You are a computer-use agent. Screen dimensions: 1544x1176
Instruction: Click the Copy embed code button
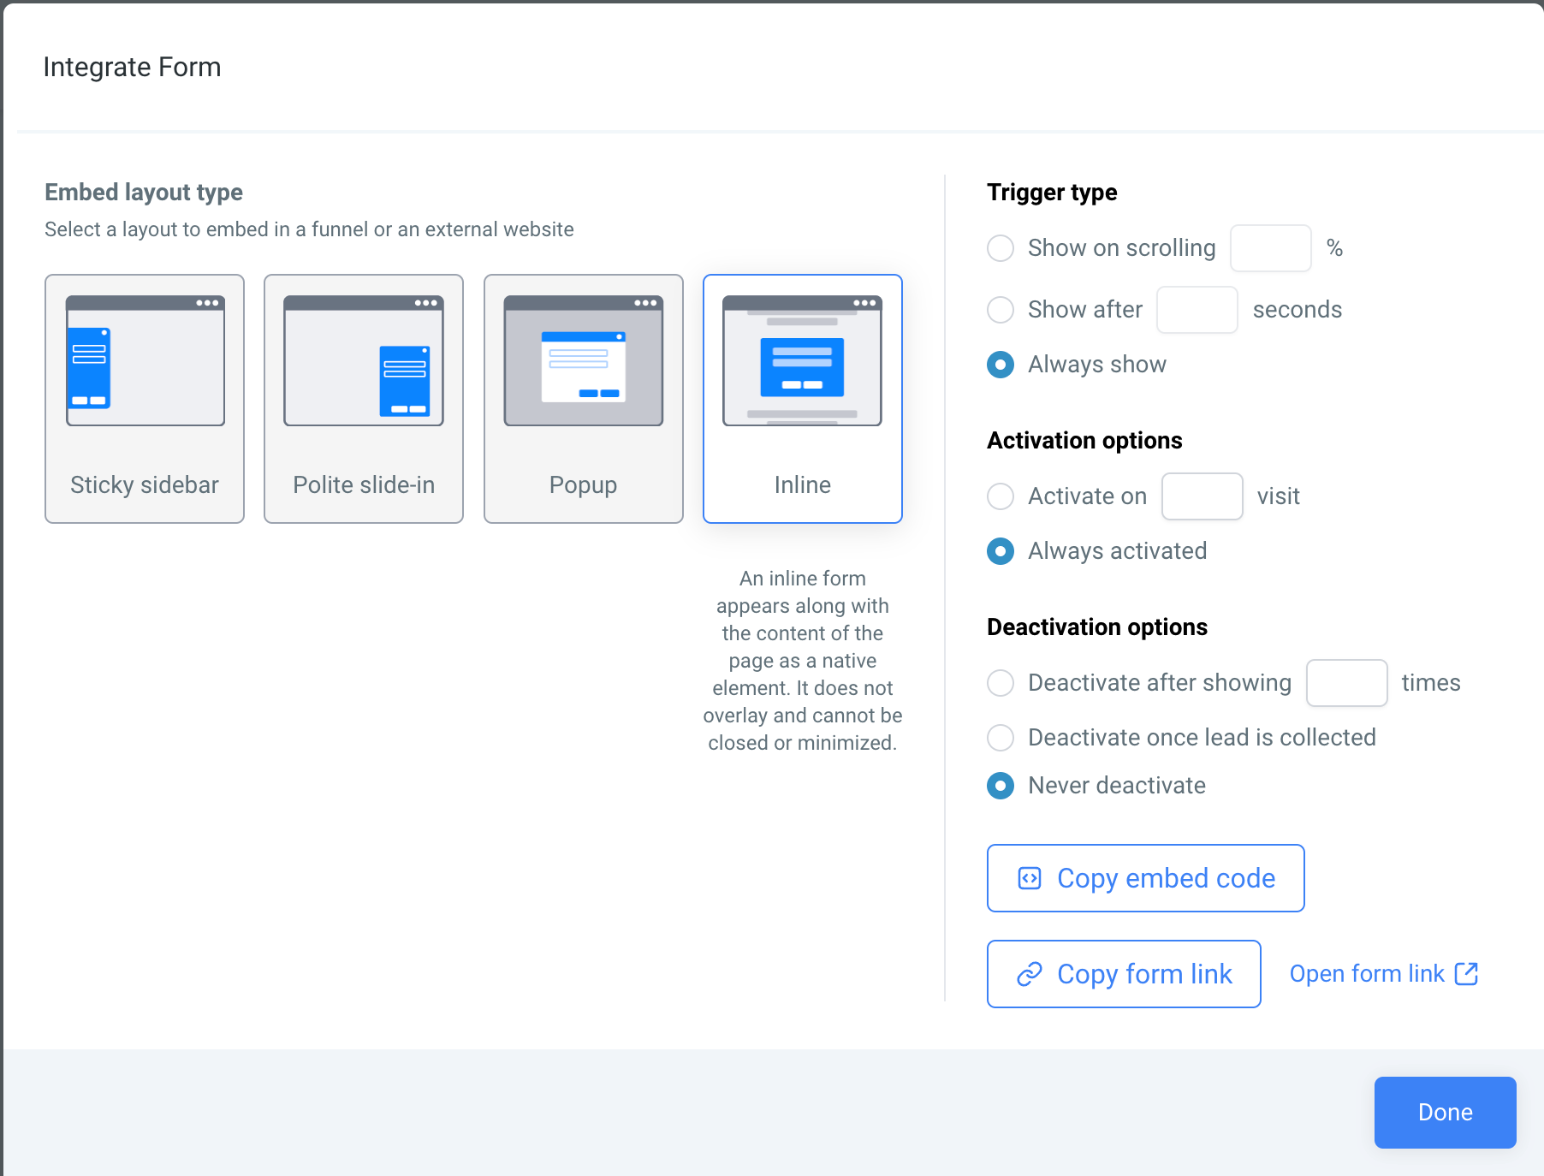click(x=1145, y=878)
